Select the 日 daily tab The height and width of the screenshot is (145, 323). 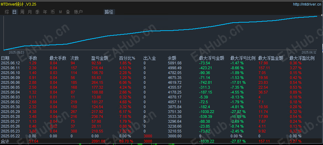click(14, 12)
